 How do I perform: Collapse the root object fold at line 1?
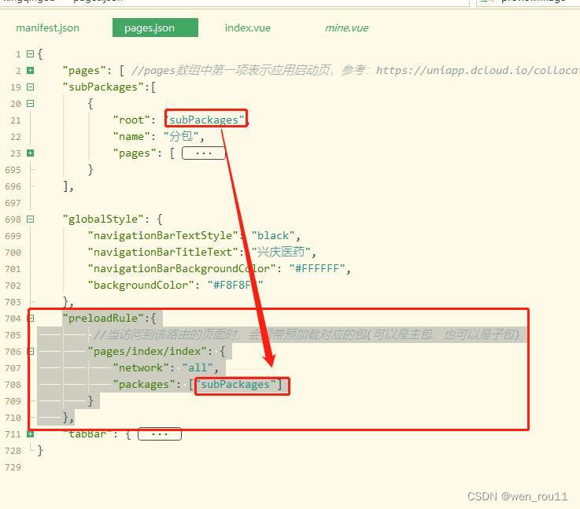click(x=31, y=54)
